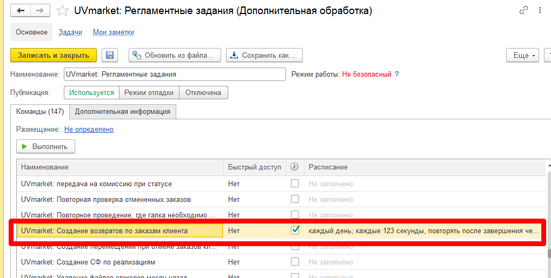Go back with the left arrow button
This screenshot has height=278, width=551.
(21, 11)
